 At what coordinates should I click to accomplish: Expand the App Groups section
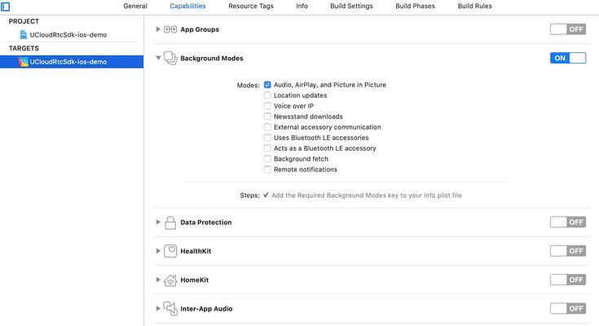(x=158, y=29)
